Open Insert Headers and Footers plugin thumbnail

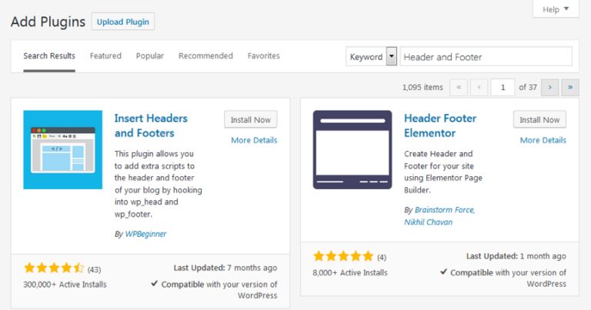62,149
